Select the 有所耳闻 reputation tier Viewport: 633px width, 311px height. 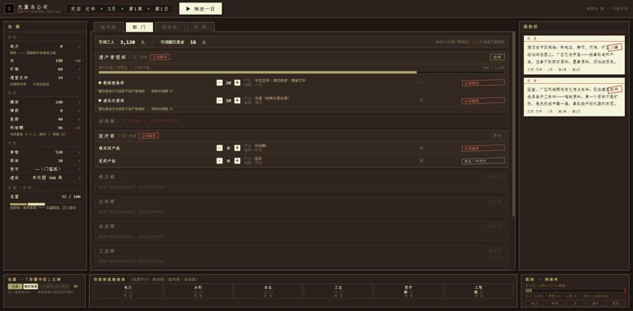click(x=30, y=286)
